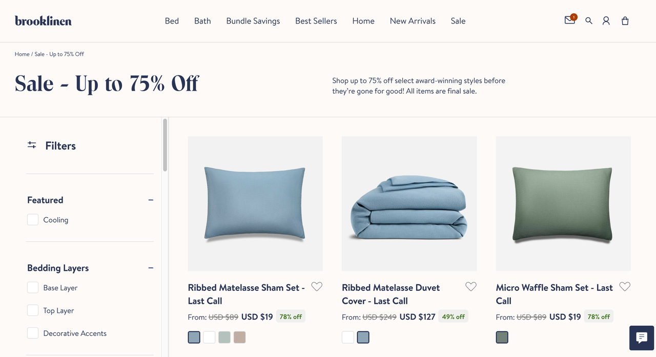Viewport: 656px width, 357px height.
Task: Select the beige swatch for the Sham Set
Action: (x=240, y=337)
